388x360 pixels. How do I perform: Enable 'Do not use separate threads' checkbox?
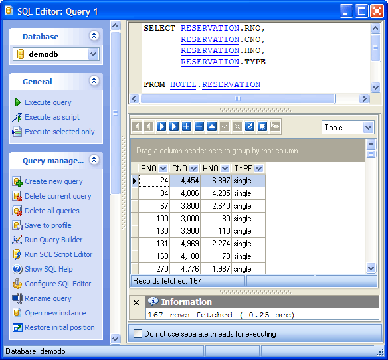pos(138,334)
